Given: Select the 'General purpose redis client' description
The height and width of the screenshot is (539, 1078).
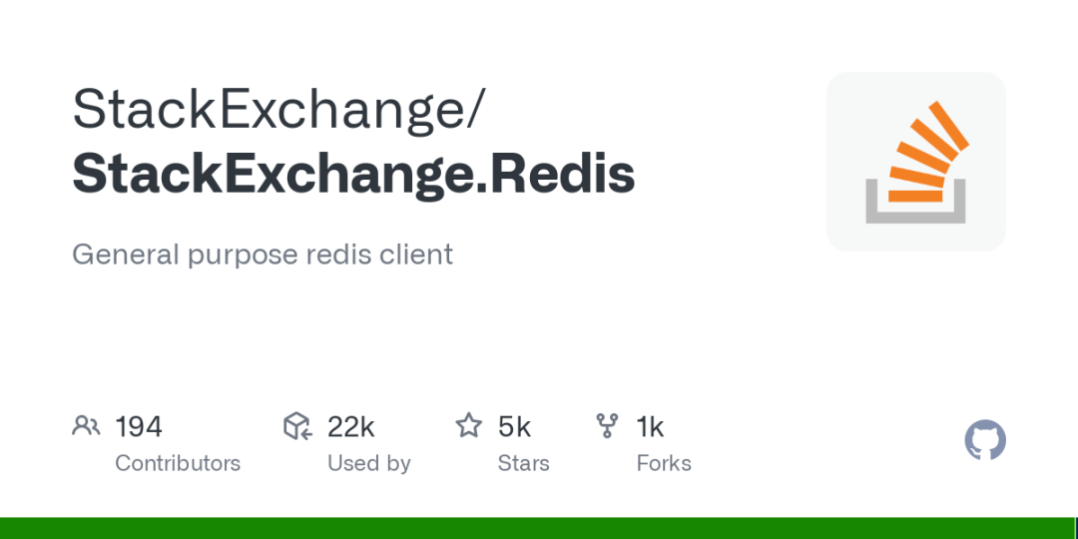Looking at the screenshot, I should [x=263, y=255].
